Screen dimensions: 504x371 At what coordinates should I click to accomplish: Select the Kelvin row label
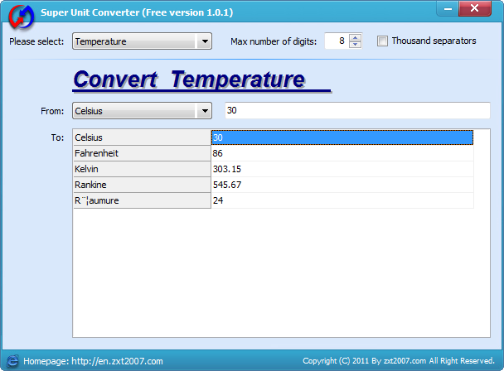coord(142,169)
